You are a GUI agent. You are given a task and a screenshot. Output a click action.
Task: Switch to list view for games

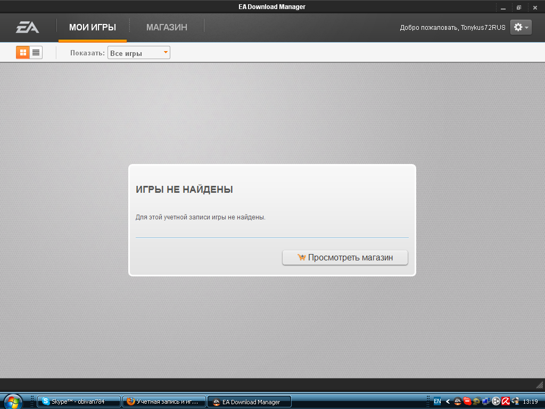[36, 53]
